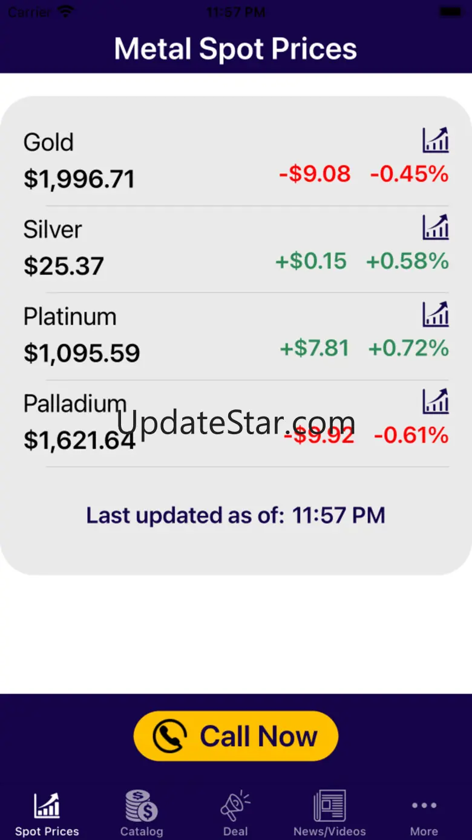Open the More menu dots
Image resolution: width=472 pixels, height=840 pixels.
pos(424,805)
